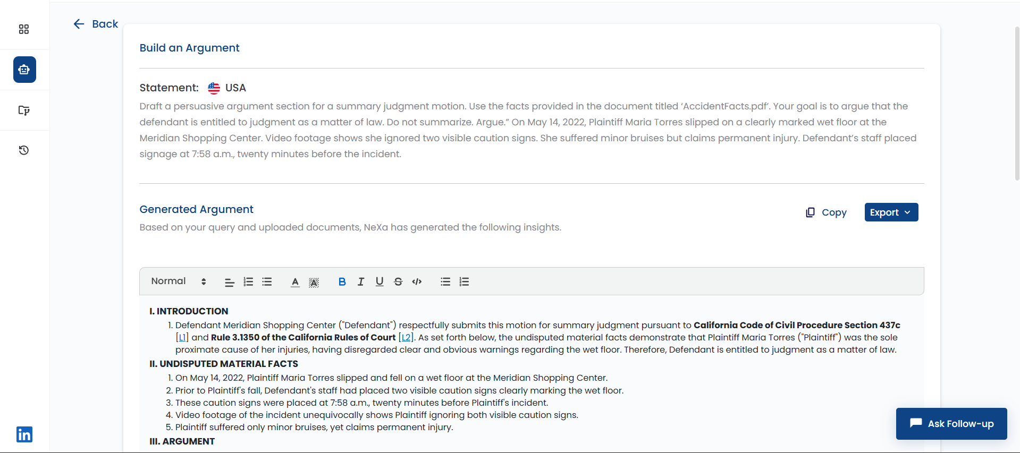
Task: Click the 'Based on your query' subtitle text
Action: [350, 227]
